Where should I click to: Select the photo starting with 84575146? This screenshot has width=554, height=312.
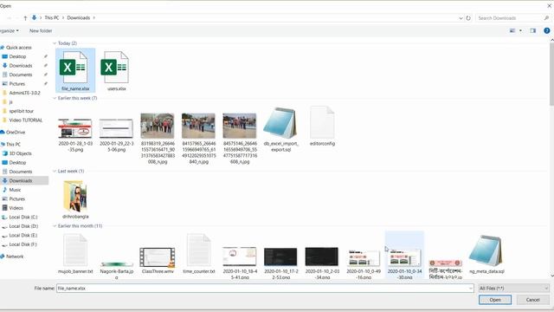pyautogui.click(x=240, y=139)
